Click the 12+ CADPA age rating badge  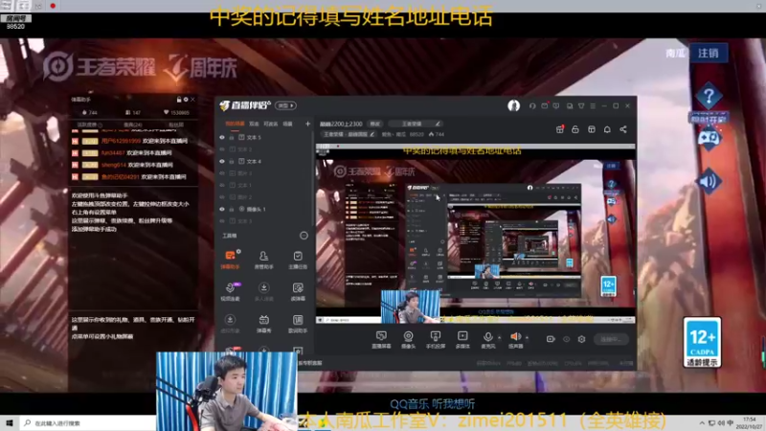702,342
